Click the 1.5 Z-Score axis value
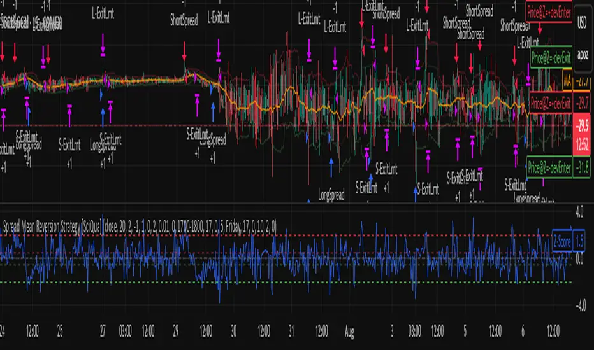This screenshot has width=594, height=350. point(580,242)
